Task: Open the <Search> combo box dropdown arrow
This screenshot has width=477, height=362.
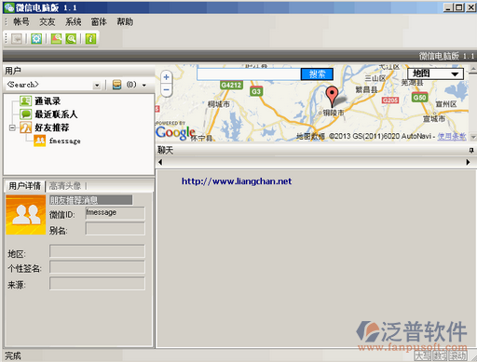Action: 97,85
